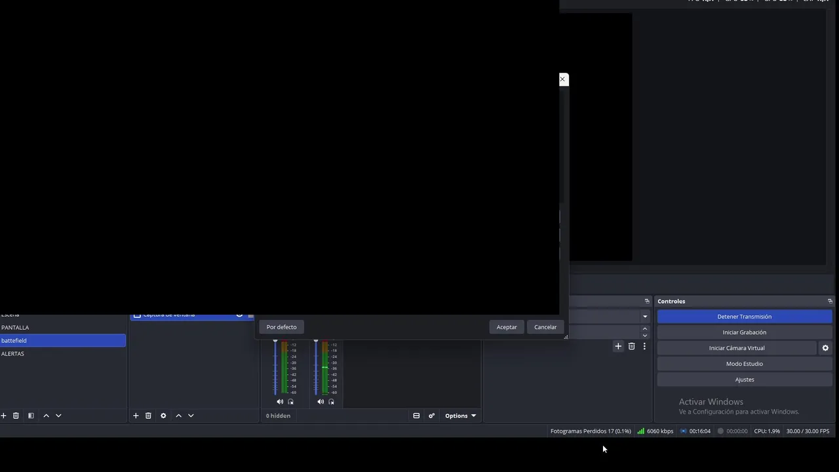
Task: Mute the right mixer channel speaker icon
Action: point(321,402)
